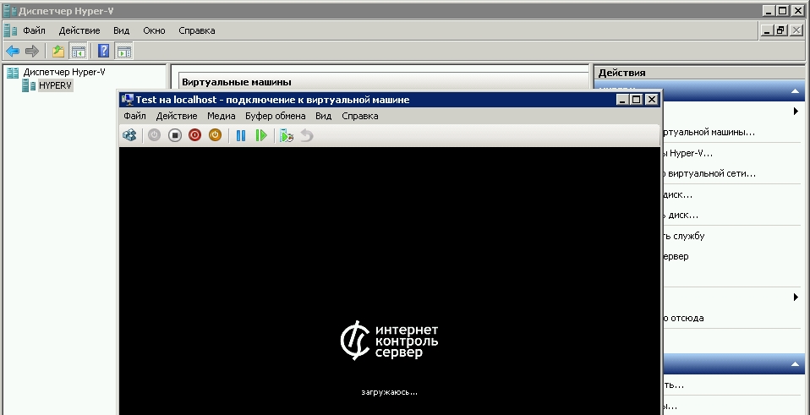Screen dimensions: 810x415
Task: Select Диспетчер Hyper-V root tree node
Action: 64,72
